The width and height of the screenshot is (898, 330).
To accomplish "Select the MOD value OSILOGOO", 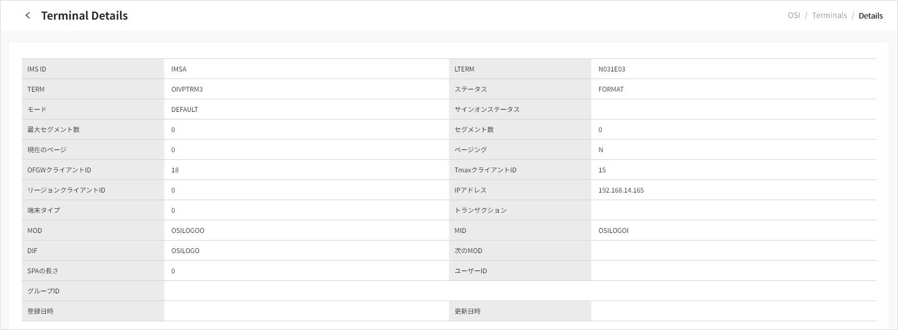I will (x=188, y=231).
